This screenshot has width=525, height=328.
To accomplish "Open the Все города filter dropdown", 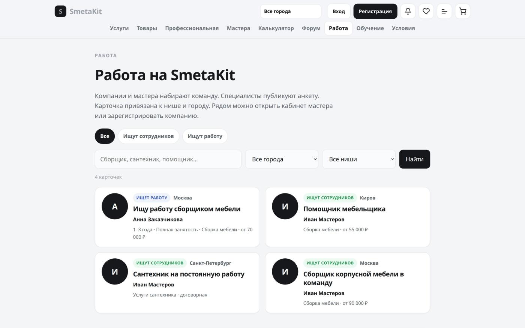I will click(282, 159).
